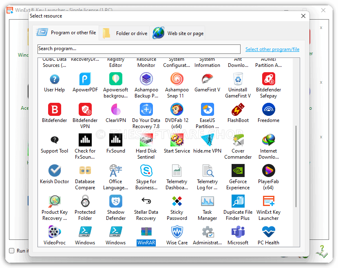Viewport: 338px width, 268px height.
Task: Pick the hide.me VPN icon
Action: tap(208, 140)
